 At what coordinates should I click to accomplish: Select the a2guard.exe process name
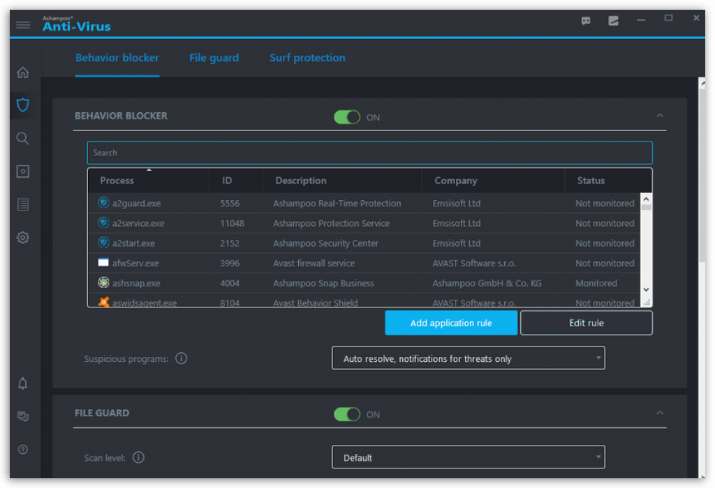point(136,204)
